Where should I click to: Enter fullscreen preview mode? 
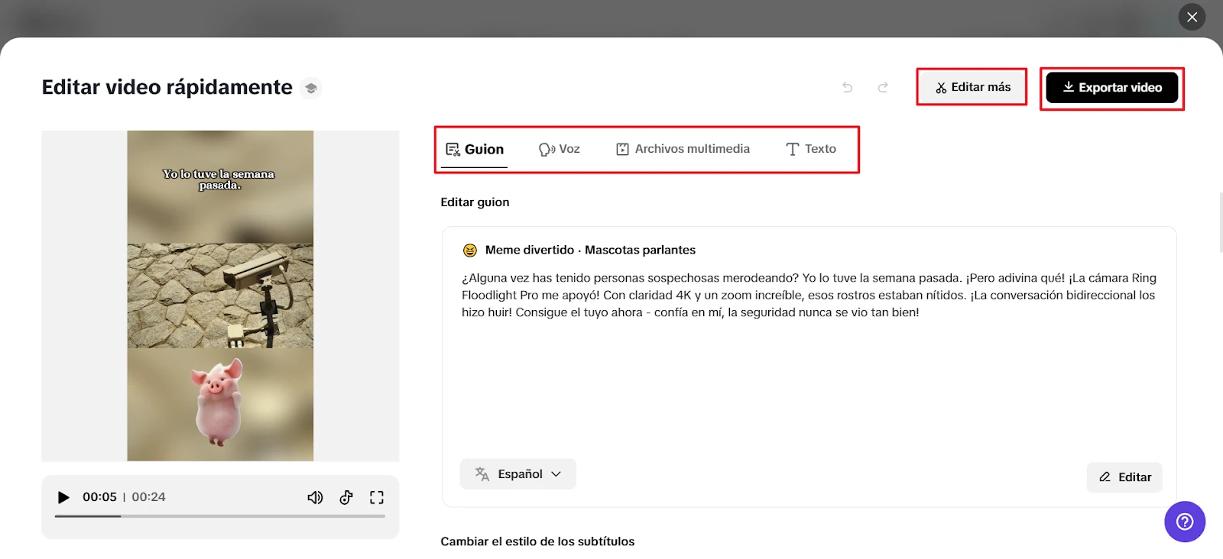pos(377,497)
